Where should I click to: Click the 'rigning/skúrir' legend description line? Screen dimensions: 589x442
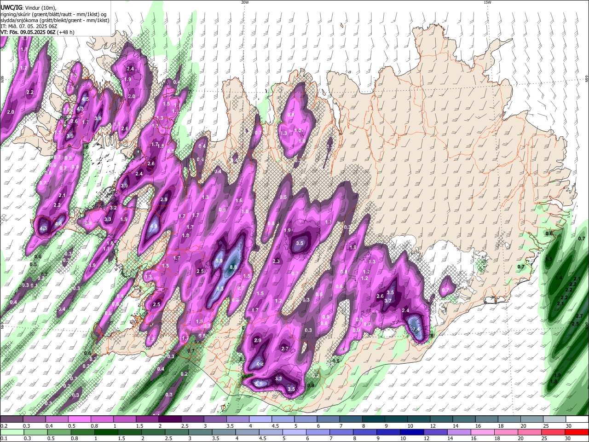point(53,14)
